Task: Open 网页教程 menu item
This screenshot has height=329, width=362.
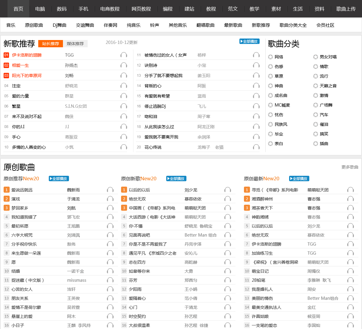Action: (x=141, y=9)
